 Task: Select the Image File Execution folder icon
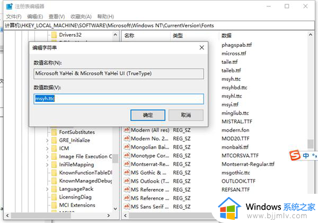[x=54, y=157]
